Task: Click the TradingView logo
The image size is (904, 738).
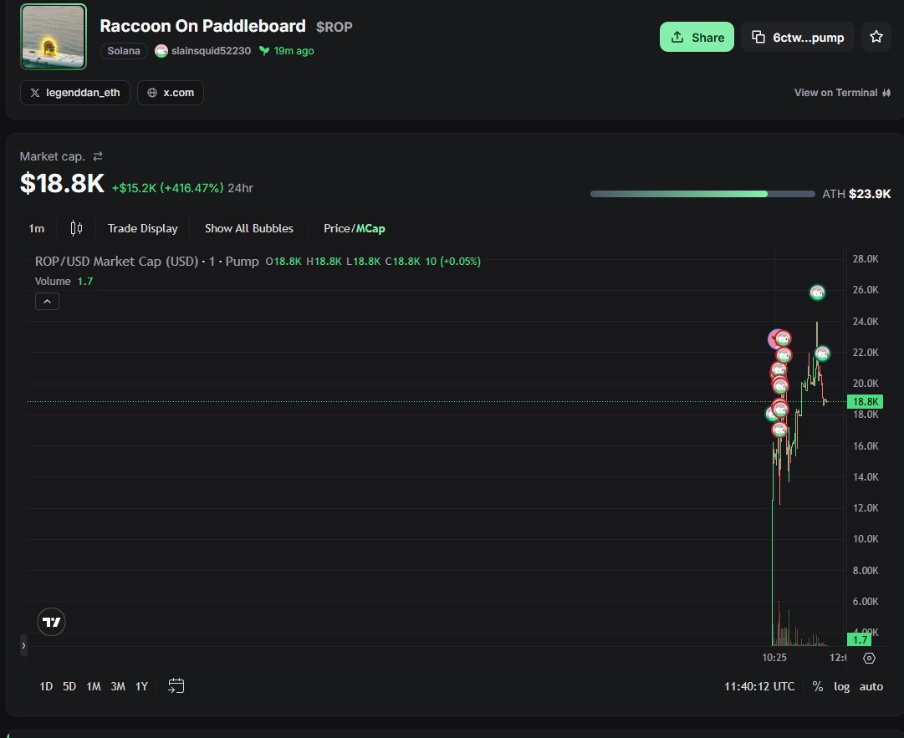Action: tap(51, 622)
